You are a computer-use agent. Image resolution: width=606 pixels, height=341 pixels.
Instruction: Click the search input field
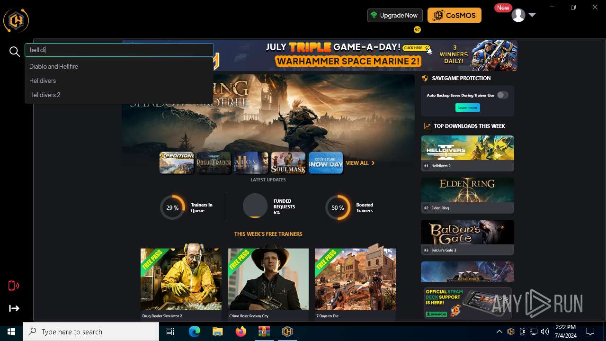coord(119,50)
